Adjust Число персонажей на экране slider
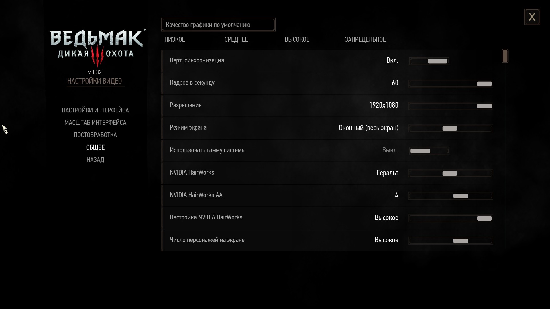 click(451, 241)
